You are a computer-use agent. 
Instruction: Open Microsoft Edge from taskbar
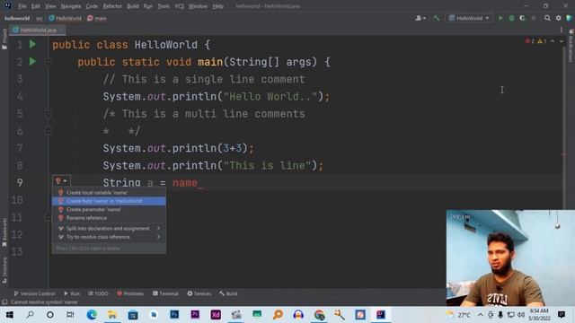point(92,315)
